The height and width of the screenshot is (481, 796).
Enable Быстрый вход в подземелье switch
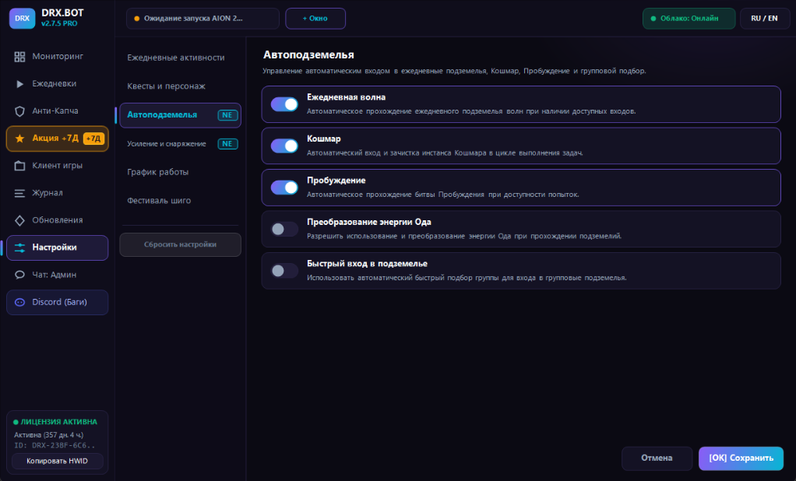coord(284,271)
